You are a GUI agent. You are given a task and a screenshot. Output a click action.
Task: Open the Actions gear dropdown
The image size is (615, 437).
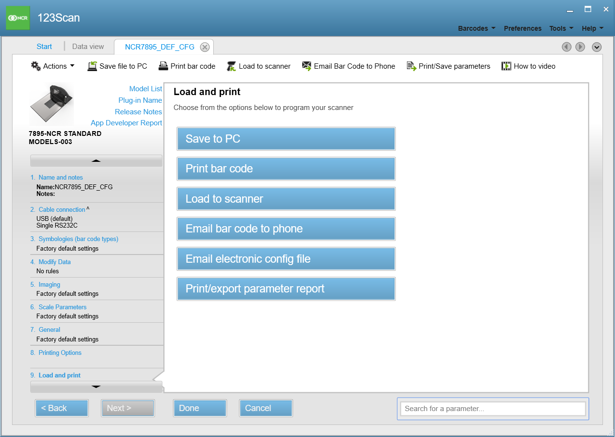(x=53, y=66)
